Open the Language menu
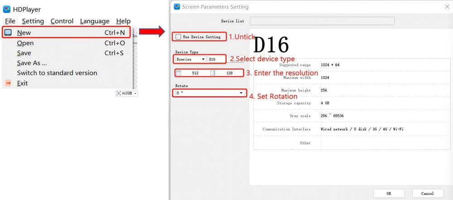This screenshot has width=453, height=200. click(x=95, y=21)
